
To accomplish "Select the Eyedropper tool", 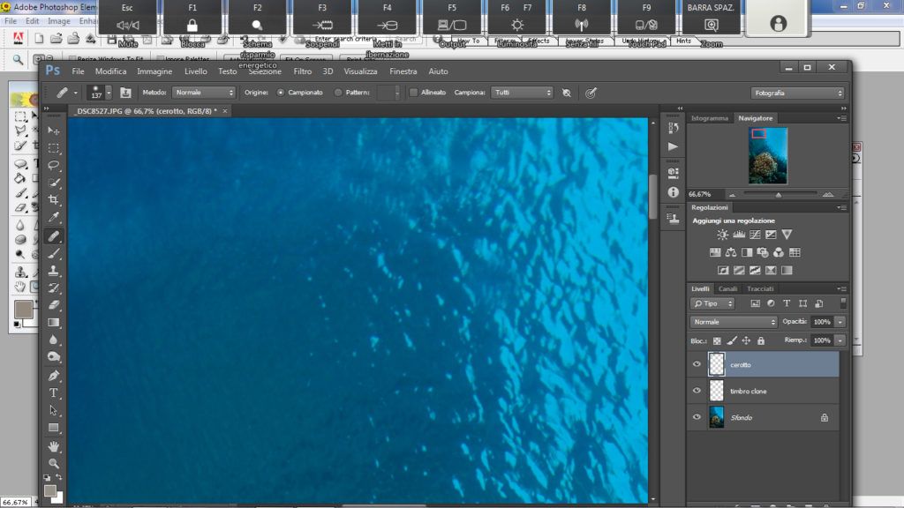I will click(x=54, y=218).
